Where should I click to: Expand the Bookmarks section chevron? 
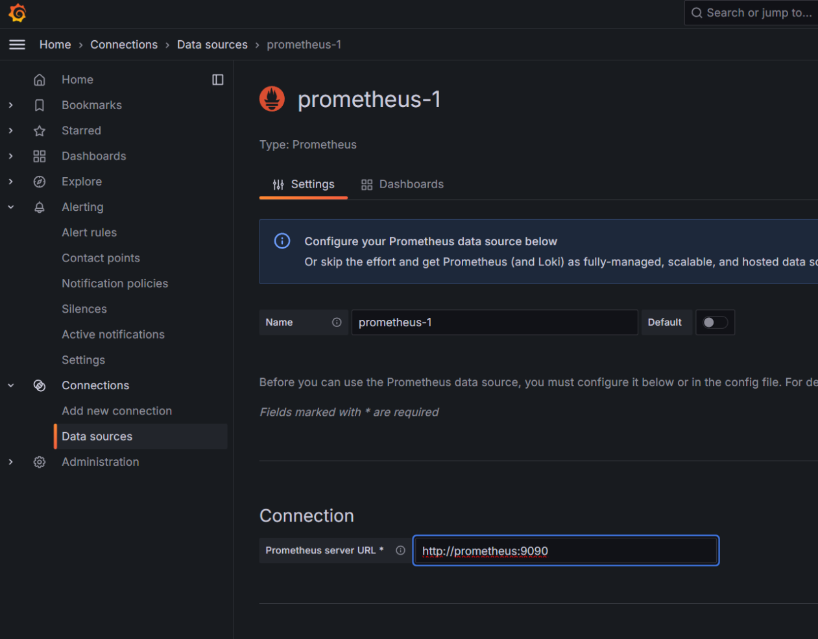coord(11,105)
